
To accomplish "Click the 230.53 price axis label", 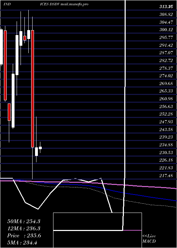I will click(x=166, y=152).
